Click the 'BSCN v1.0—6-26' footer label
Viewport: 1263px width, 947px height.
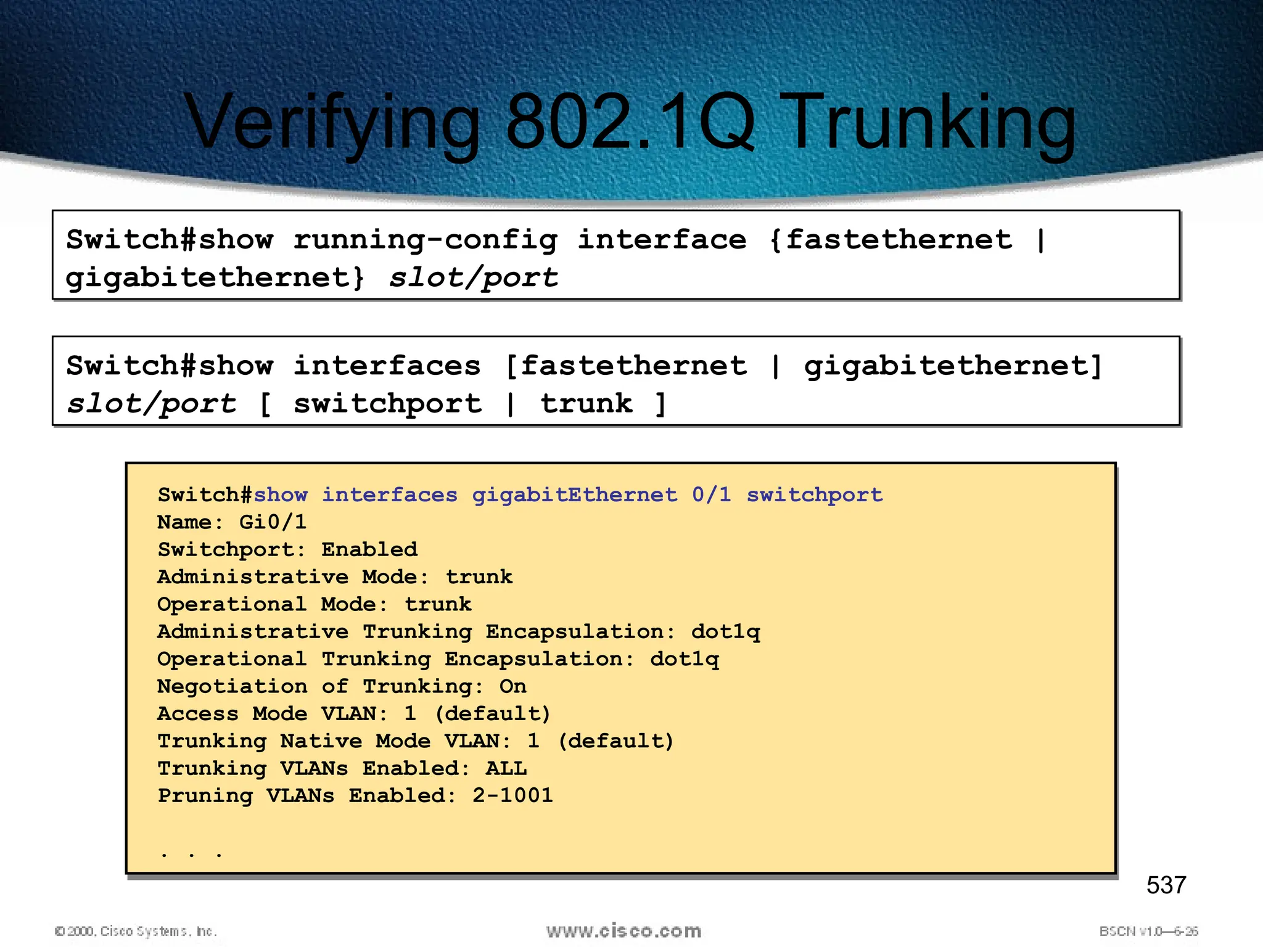[1148, 931]
